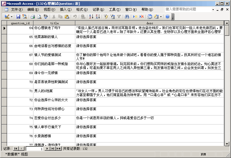This screenshot has width=231, height=158.
Task: Paste using clipboard icon
Action: click(x=67, y=17)
